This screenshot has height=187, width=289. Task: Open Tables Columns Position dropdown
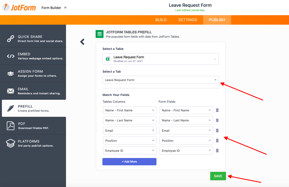pos(130,140)
